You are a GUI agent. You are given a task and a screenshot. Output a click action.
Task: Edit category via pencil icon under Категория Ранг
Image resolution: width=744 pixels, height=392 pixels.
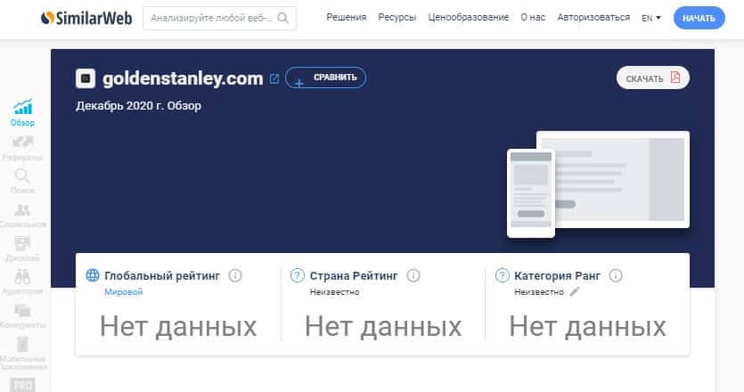[575, 292]
